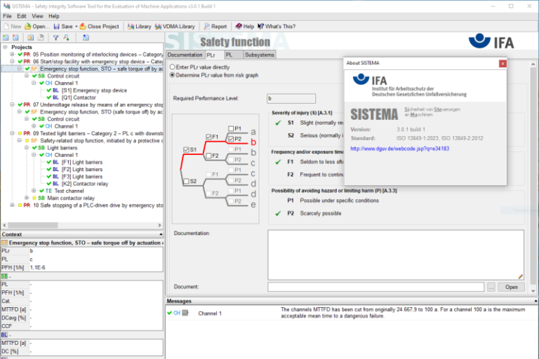The height and width of the screenshot is (359, 539).
Task: Click the Help book icon in toolbar
Action: (239, 27)
